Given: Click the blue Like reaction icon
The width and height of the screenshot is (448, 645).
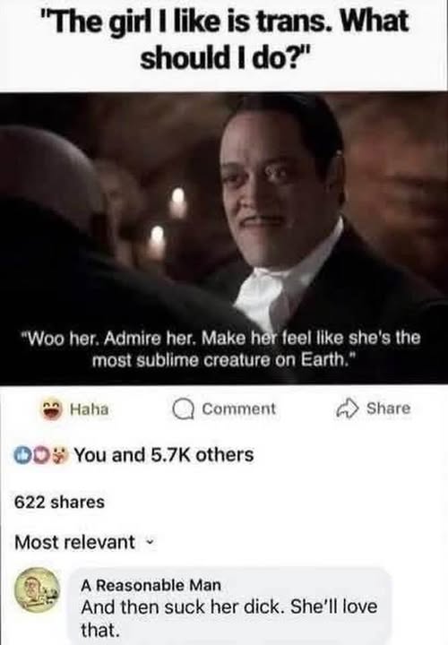Looking at the screenshot, I should point(22,455).
